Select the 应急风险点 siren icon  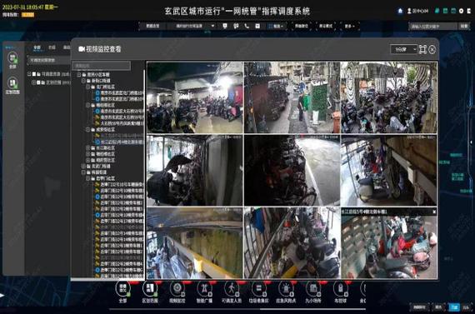coord(286,288)
